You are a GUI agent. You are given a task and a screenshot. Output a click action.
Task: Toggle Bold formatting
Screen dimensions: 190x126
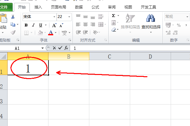[26, 25]
